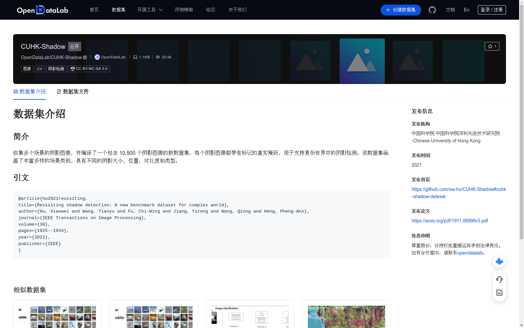Click the 公开 visibility badge
This screenshot has height=328, width=524.
click(75, 46)
